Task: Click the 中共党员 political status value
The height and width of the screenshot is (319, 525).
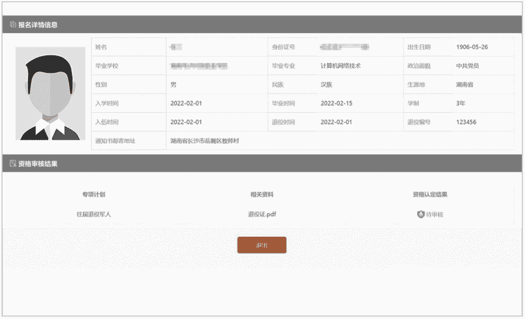Action: click(x=467, y=66)
